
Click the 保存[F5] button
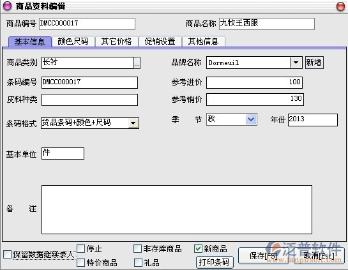click(264, 255)
